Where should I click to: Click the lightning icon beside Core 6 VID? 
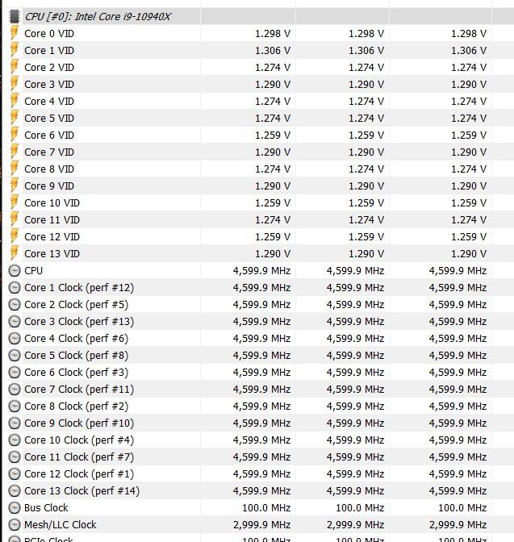coord(15,135)
